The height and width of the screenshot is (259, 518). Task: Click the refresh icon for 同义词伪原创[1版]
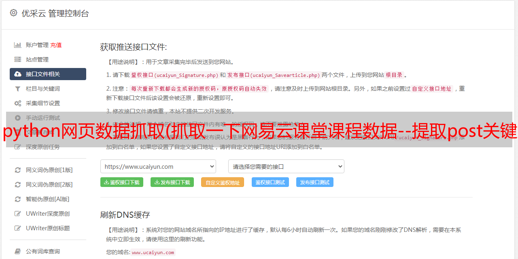[x=18, y=170]
